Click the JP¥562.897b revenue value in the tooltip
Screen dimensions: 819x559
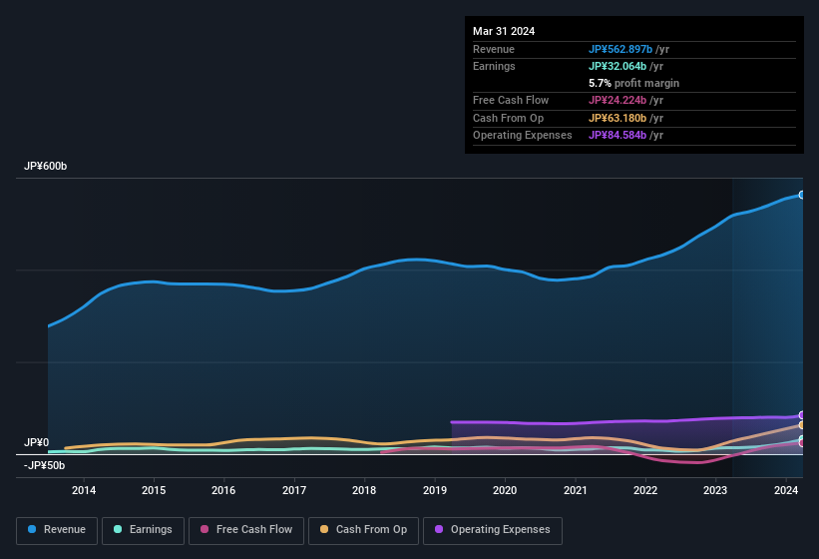pyautogui.click(x=619, y=49)
